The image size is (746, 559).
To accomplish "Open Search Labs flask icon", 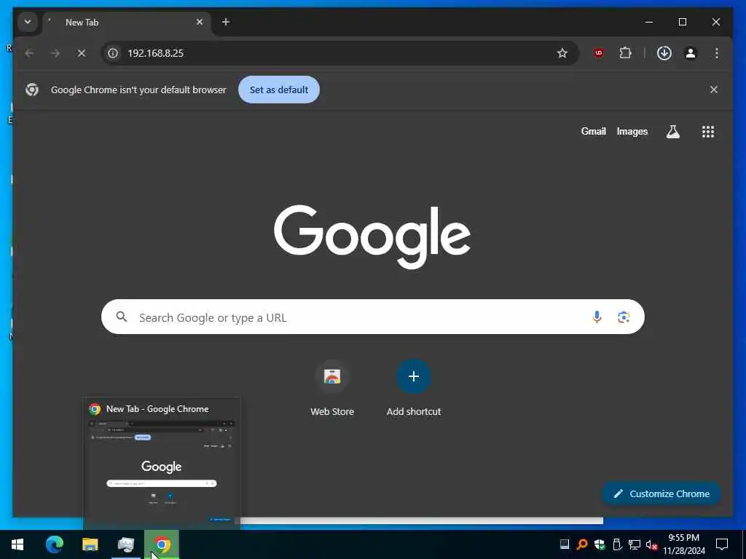I will tap(672, 132).
